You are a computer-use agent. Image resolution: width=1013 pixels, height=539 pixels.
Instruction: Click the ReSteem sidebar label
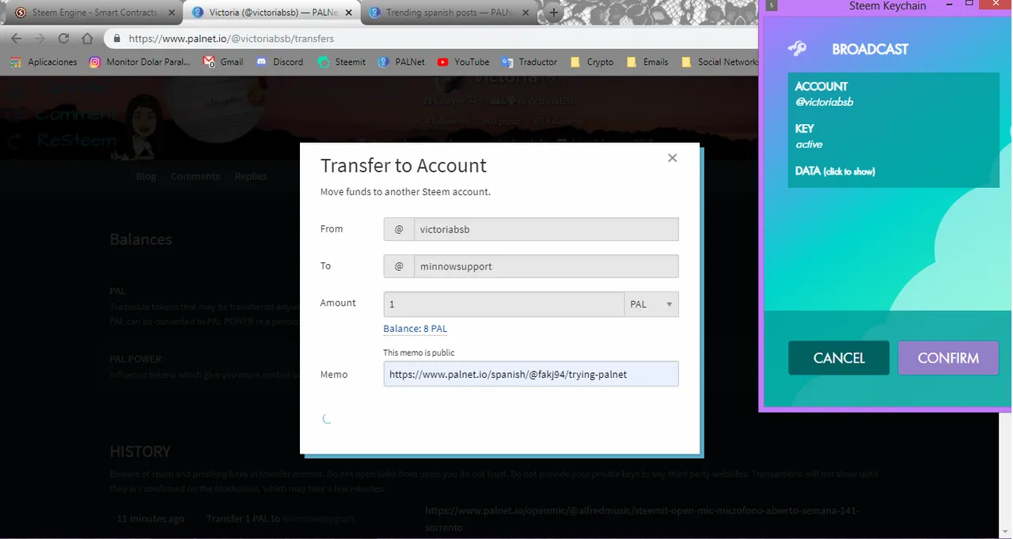tap(77, 140)
